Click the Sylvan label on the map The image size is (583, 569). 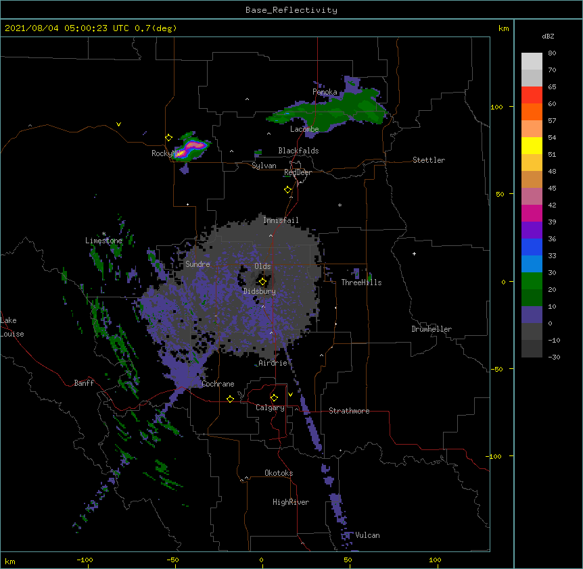(264, 166)
